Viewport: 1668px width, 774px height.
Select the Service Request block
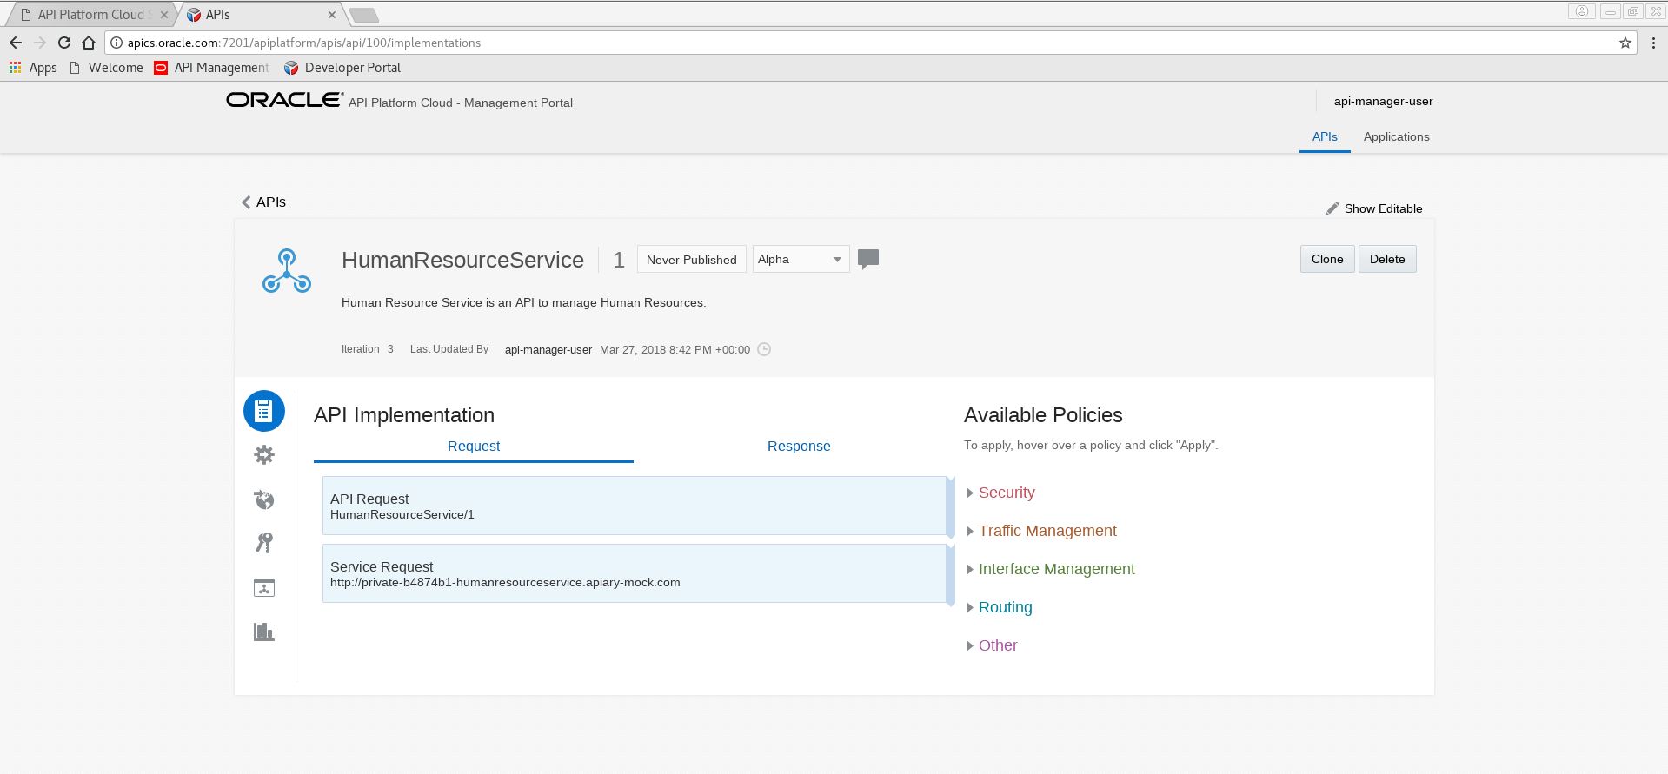click(634, 573)
